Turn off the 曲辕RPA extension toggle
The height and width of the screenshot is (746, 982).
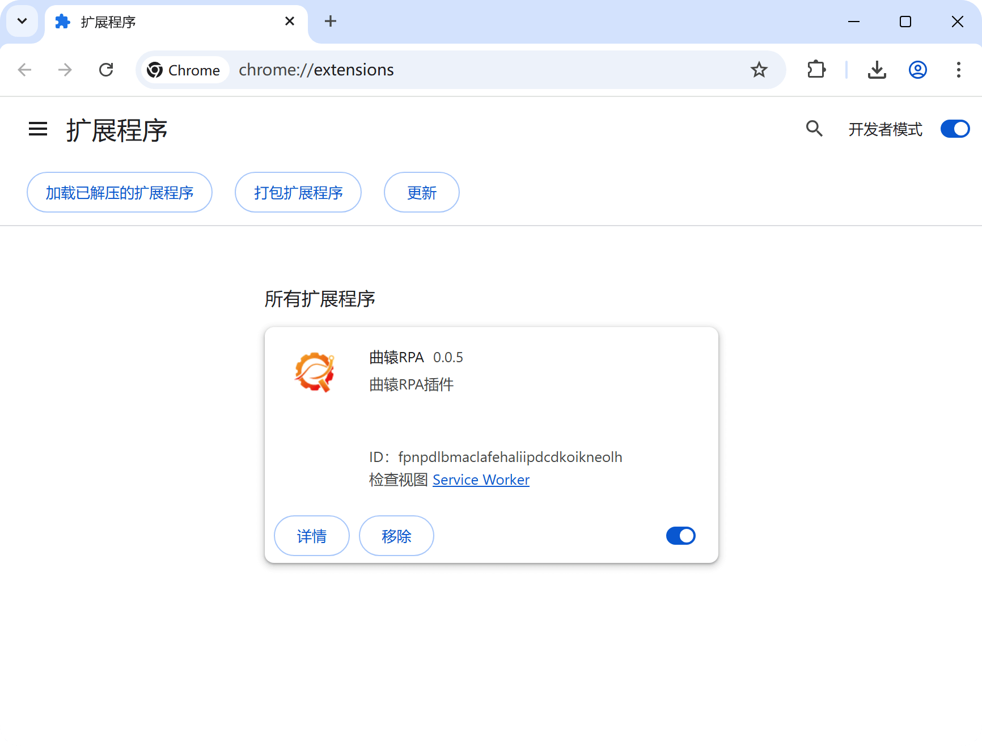click(680, 535)
